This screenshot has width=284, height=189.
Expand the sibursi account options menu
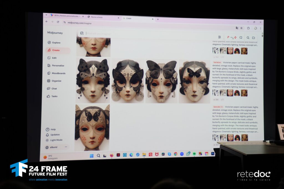coord(66,147)
